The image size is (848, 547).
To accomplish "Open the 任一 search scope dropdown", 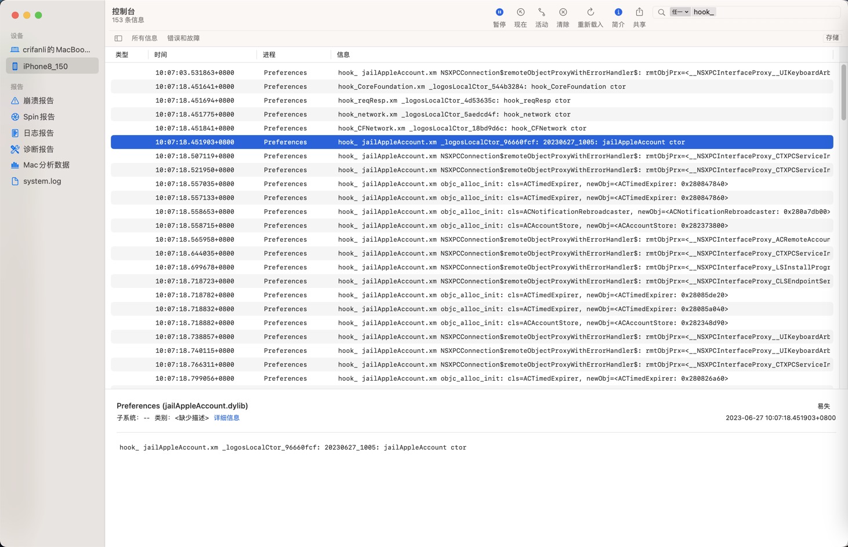I will pos(680,12).
